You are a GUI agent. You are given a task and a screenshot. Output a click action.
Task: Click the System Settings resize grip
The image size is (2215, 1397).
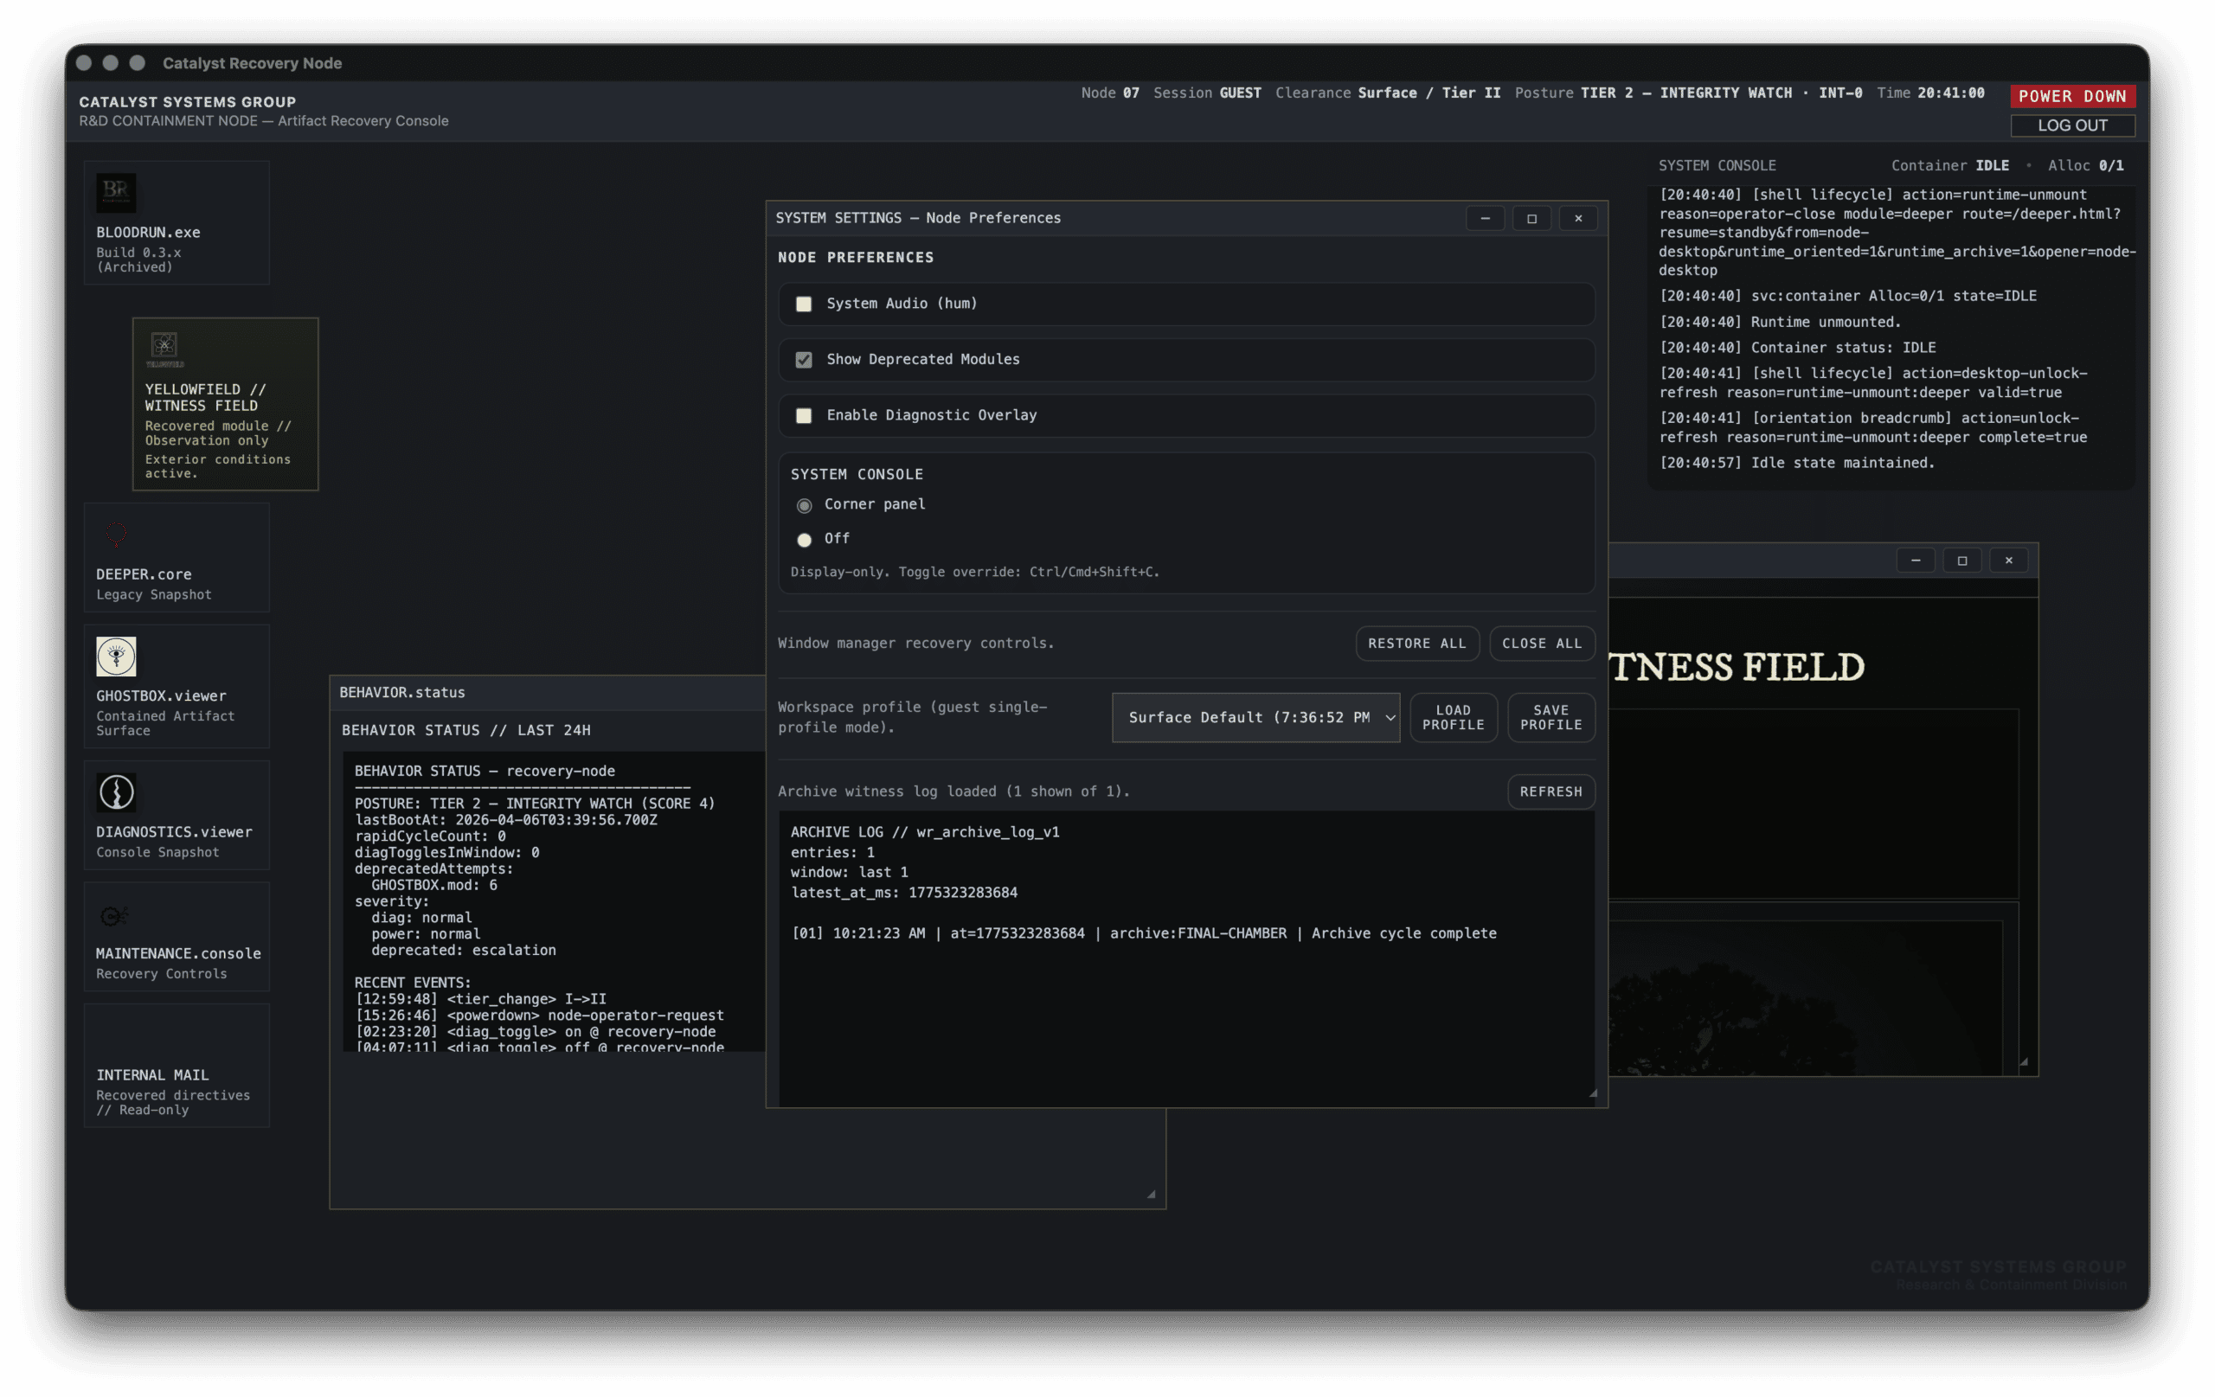[1592, 1093]
